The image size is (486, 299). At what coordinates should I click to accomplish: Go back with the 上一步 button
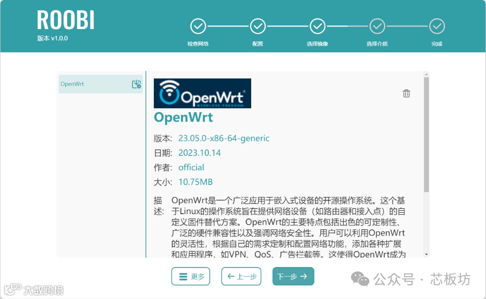(x=241, y=276)
